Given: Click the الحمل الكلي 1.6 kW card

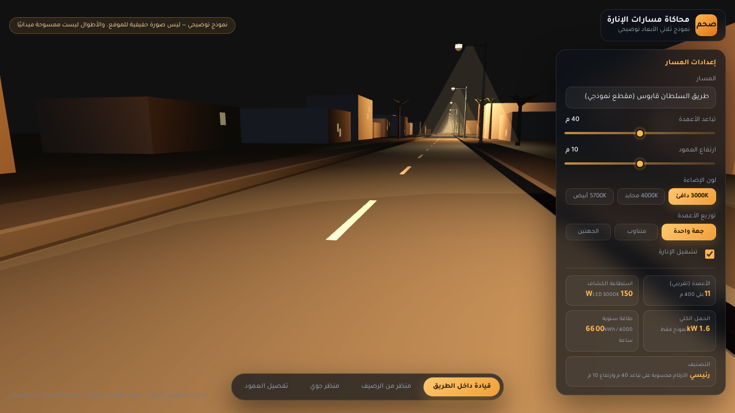Looking at the screenshot, I should pos(679,331).
